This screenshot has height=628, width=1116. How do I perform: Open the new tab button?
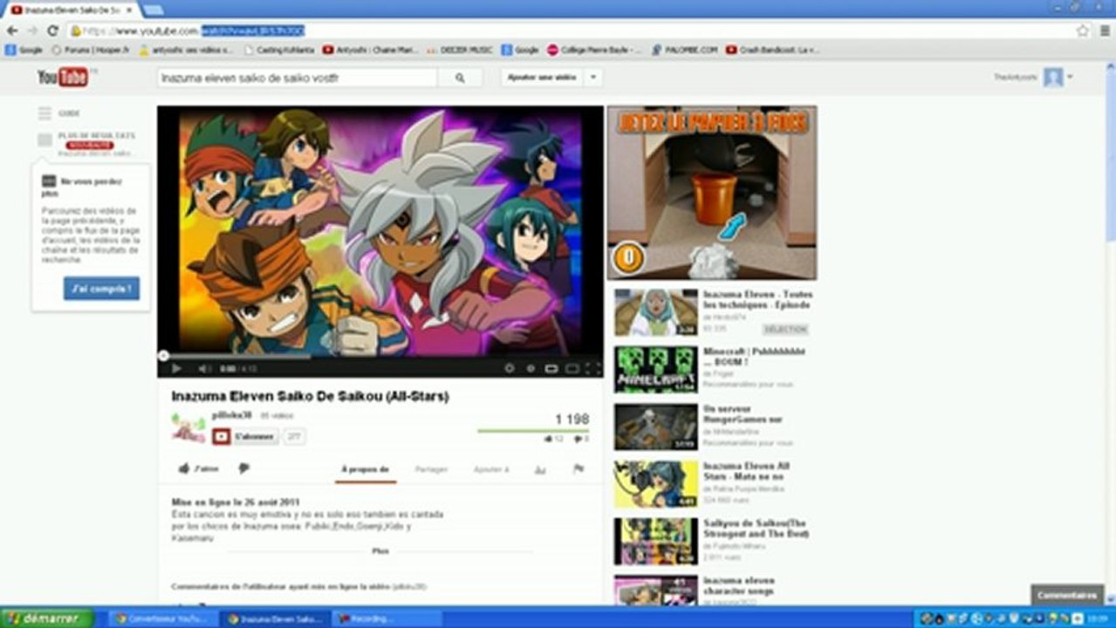point(153,9)
